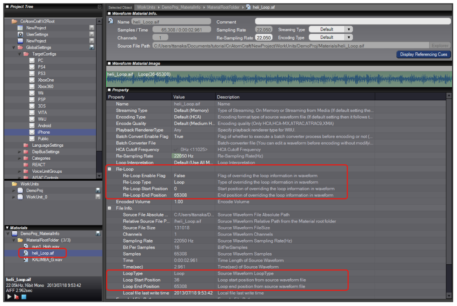The image size is (457, 306).
Task: Collapse the MaterialRootFolder node
Action: click(x=13, y=240)
